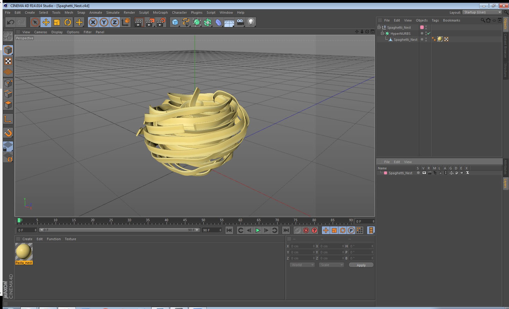509x309 pixels.
Task: Open the spline pen tools
Action: coord(186,22)
